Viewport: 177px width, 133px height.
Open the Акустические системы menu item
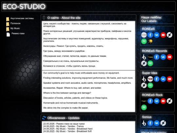pyautogui.click(x=22, y=18)
